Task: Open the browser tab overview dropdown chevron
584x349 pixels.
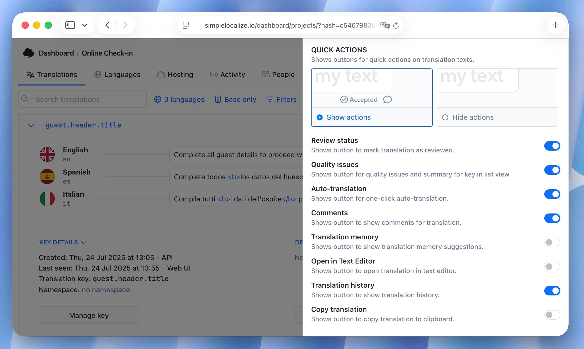Action: 85,25
